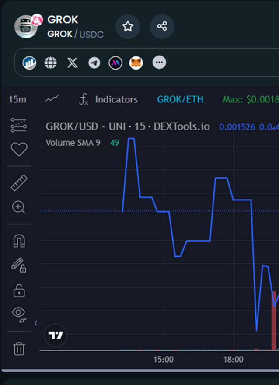The image size is (279, 385).
Task: Share the GROK pair page
Action: (x=162, y=26)
